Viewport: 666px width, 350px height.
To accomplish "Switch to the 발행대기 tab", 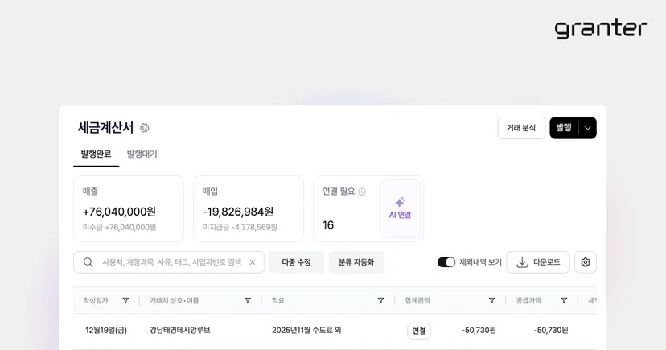I will (x=142, y=154).
